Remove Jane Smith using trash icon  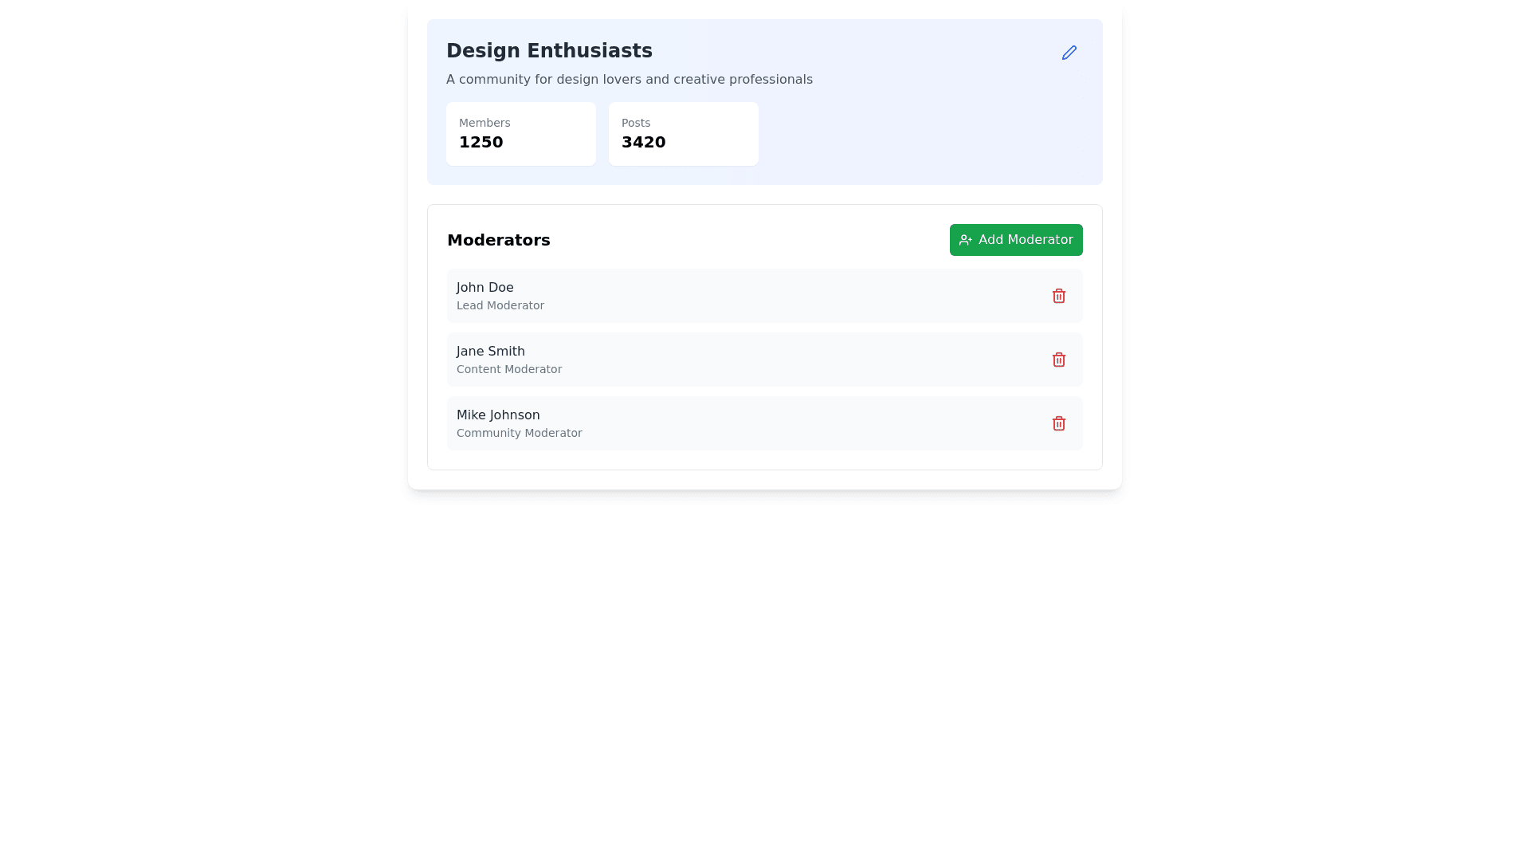[x=1058, y=360]
